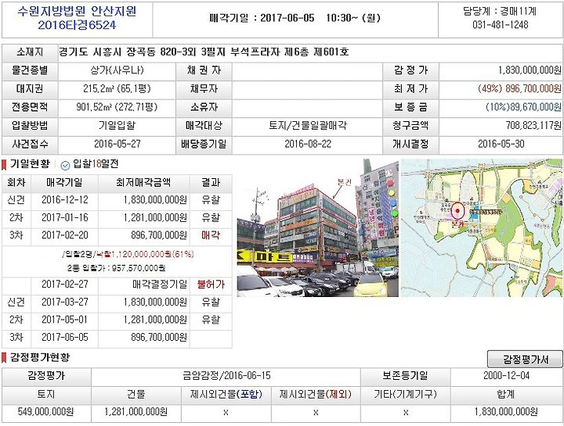564x426 pixels.
Task: Click appraisal value 1,830,000,000원 next to 감정가
Action: pos(530,70)
